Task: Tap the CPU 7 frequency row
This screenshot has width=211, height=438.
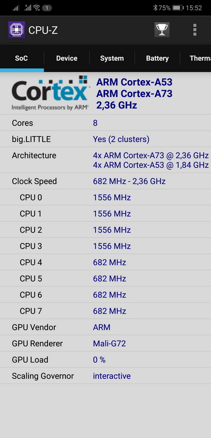Action: [x=105, y=311]
